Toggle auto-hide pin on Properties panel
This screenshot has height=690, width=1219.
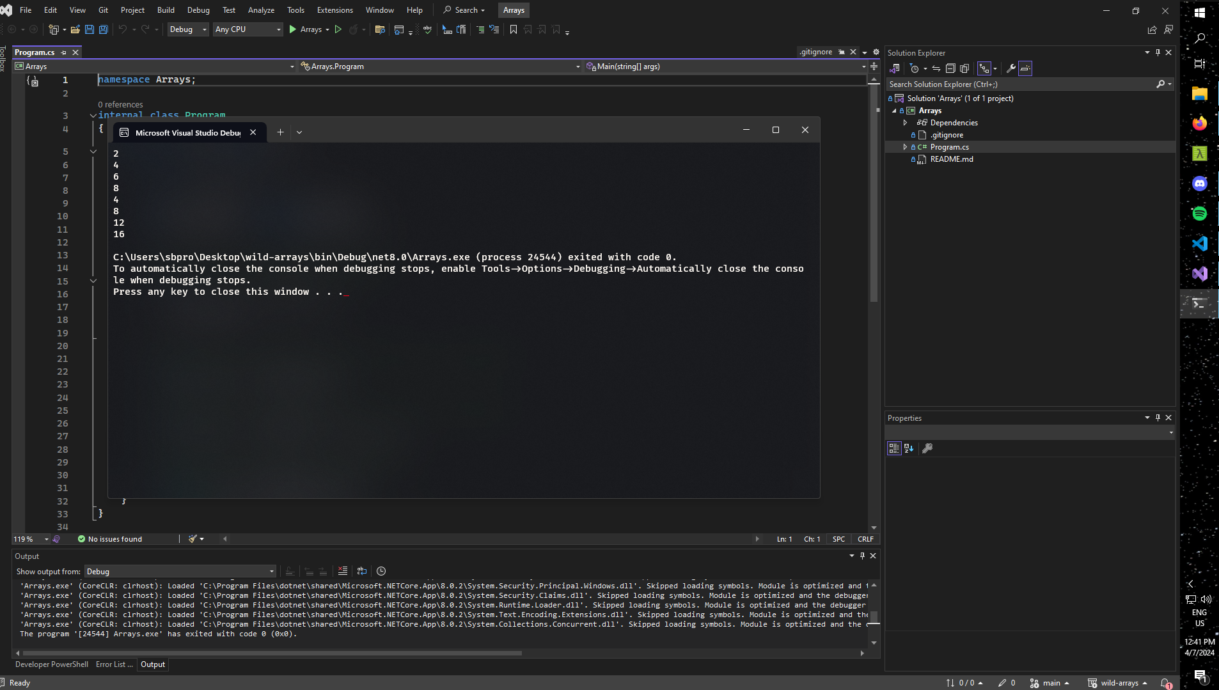click(1158, 418)
